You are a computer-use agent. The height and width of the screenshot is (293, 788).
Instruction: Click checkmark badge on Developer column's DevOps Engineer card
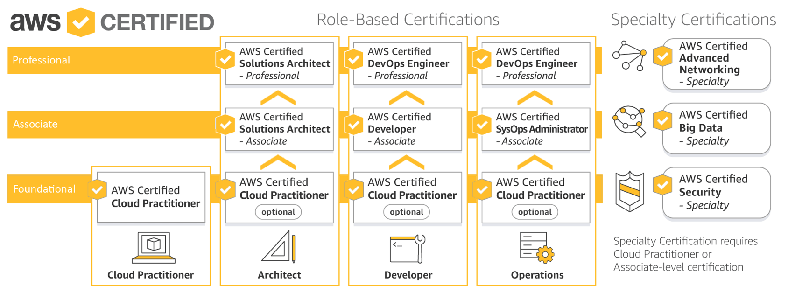pyautogui.click(x=354, y=59)
